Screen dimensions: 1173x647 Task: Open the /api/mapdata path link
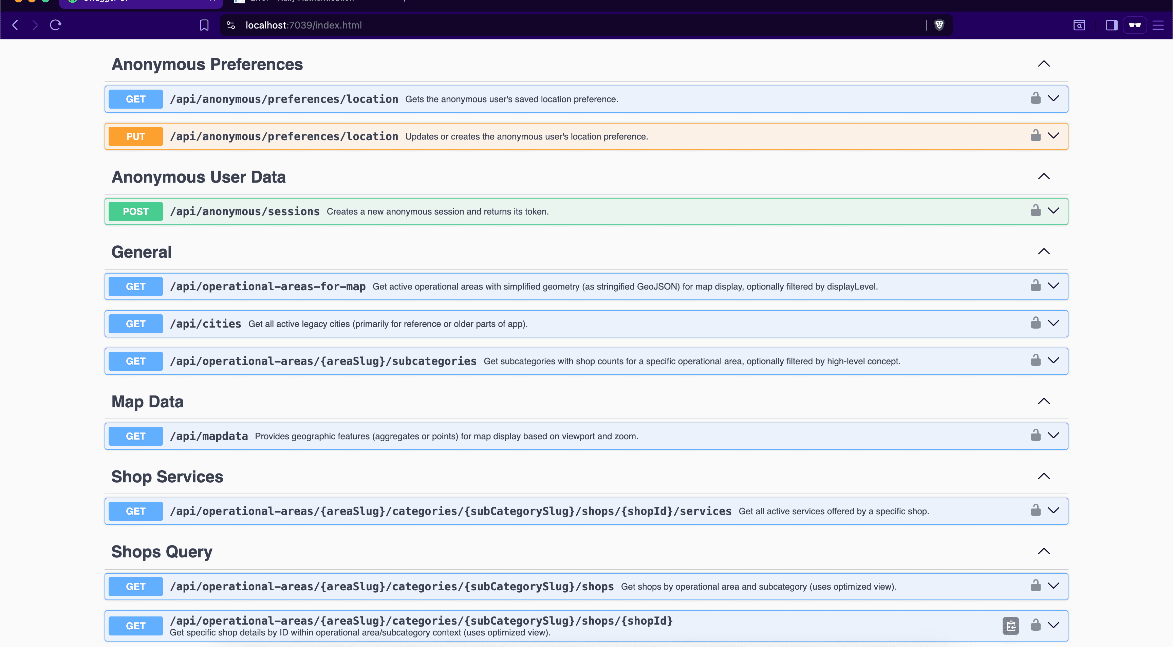pyautogui.click(x=209, y=436)
